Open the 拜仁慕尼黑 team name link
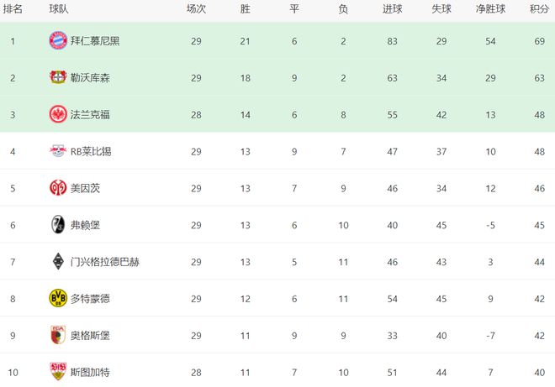Image resolution: width=555 pixels, height=387 pixels. click(x=95, y=40)
